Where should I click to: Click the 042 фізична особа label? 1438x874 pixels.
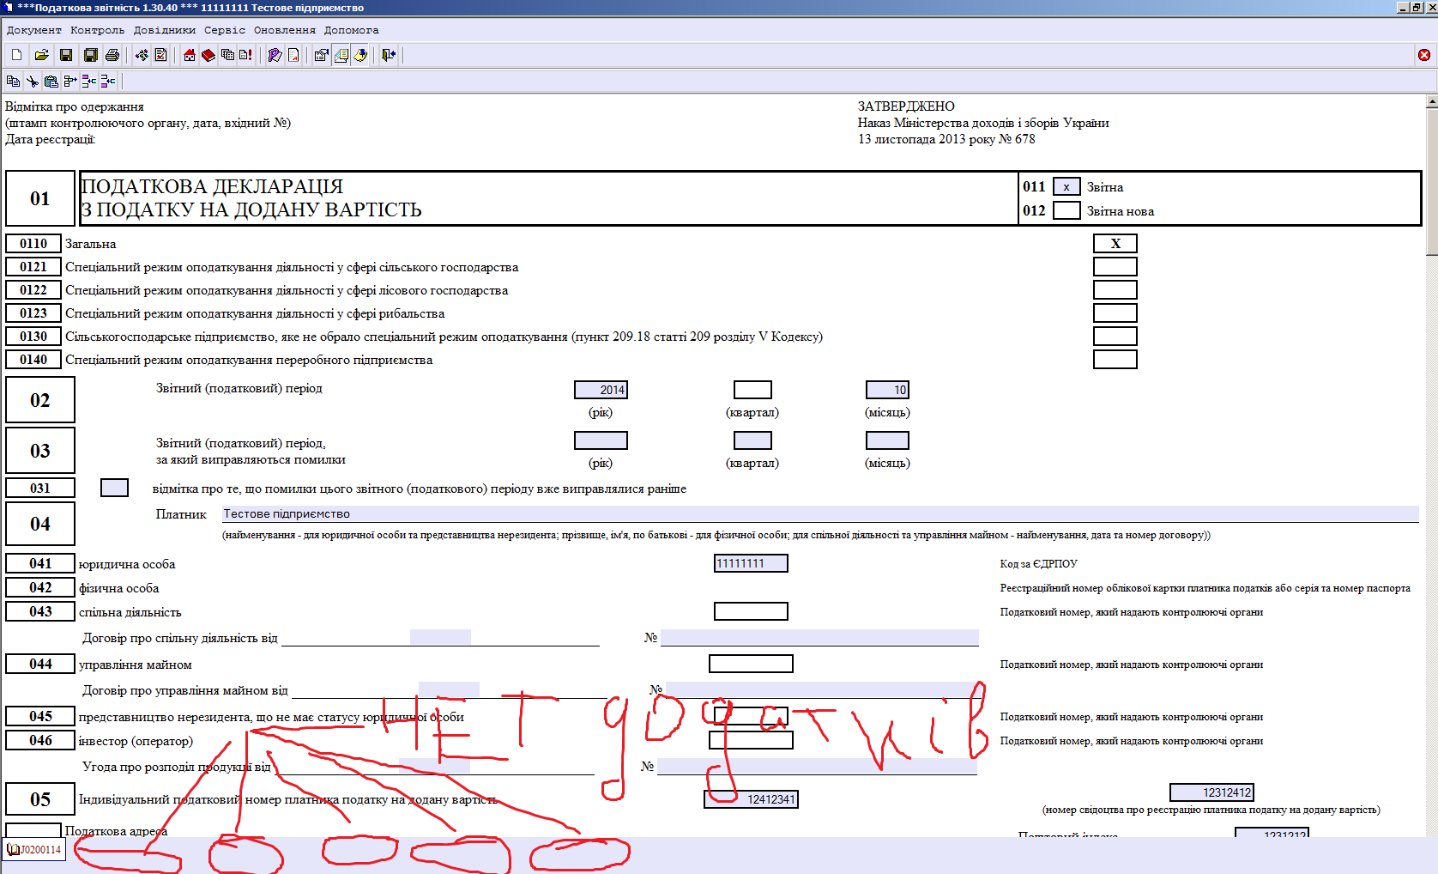(118, 588)
